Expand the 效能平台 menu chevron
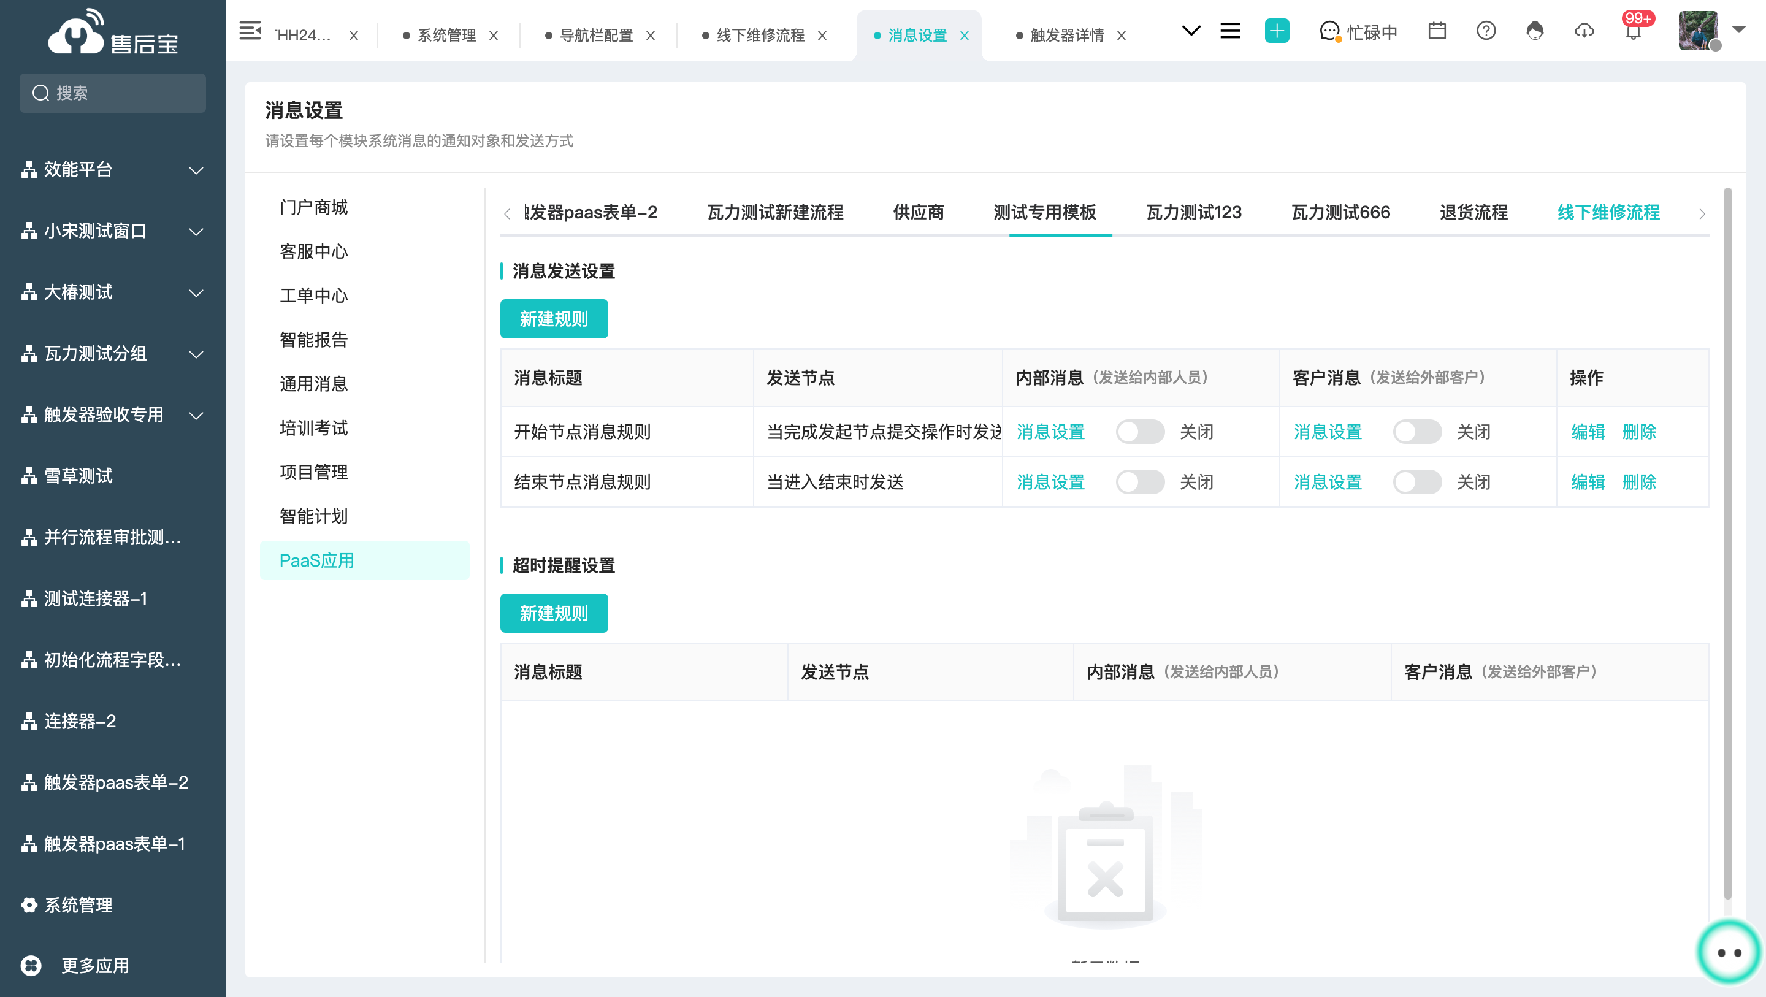This screenshot has height=997, width=1766. (x=197, y=170)
